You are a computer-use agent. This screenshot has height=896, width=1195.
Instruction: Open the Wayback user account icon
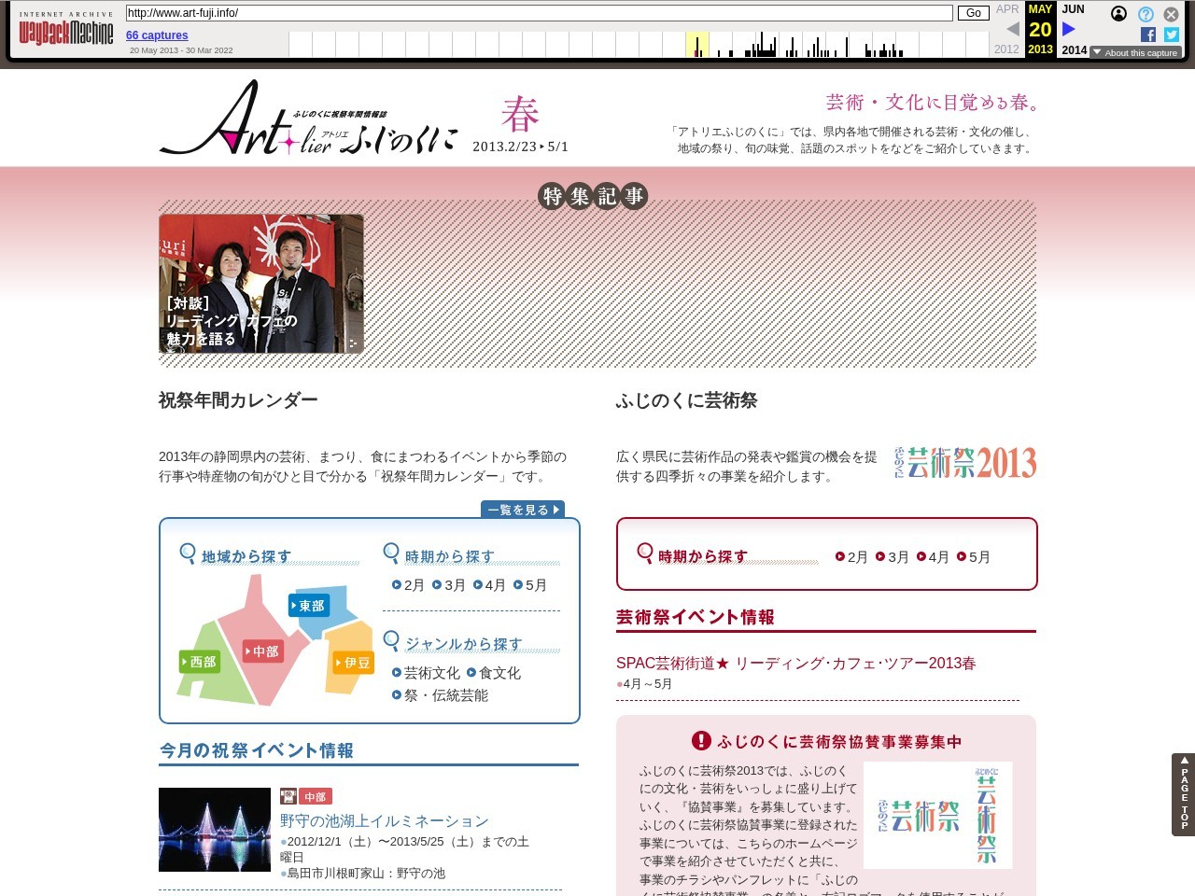1118,14
